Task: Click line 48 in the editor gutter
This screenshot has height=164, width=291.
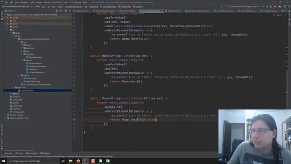Action: point(74,119)
